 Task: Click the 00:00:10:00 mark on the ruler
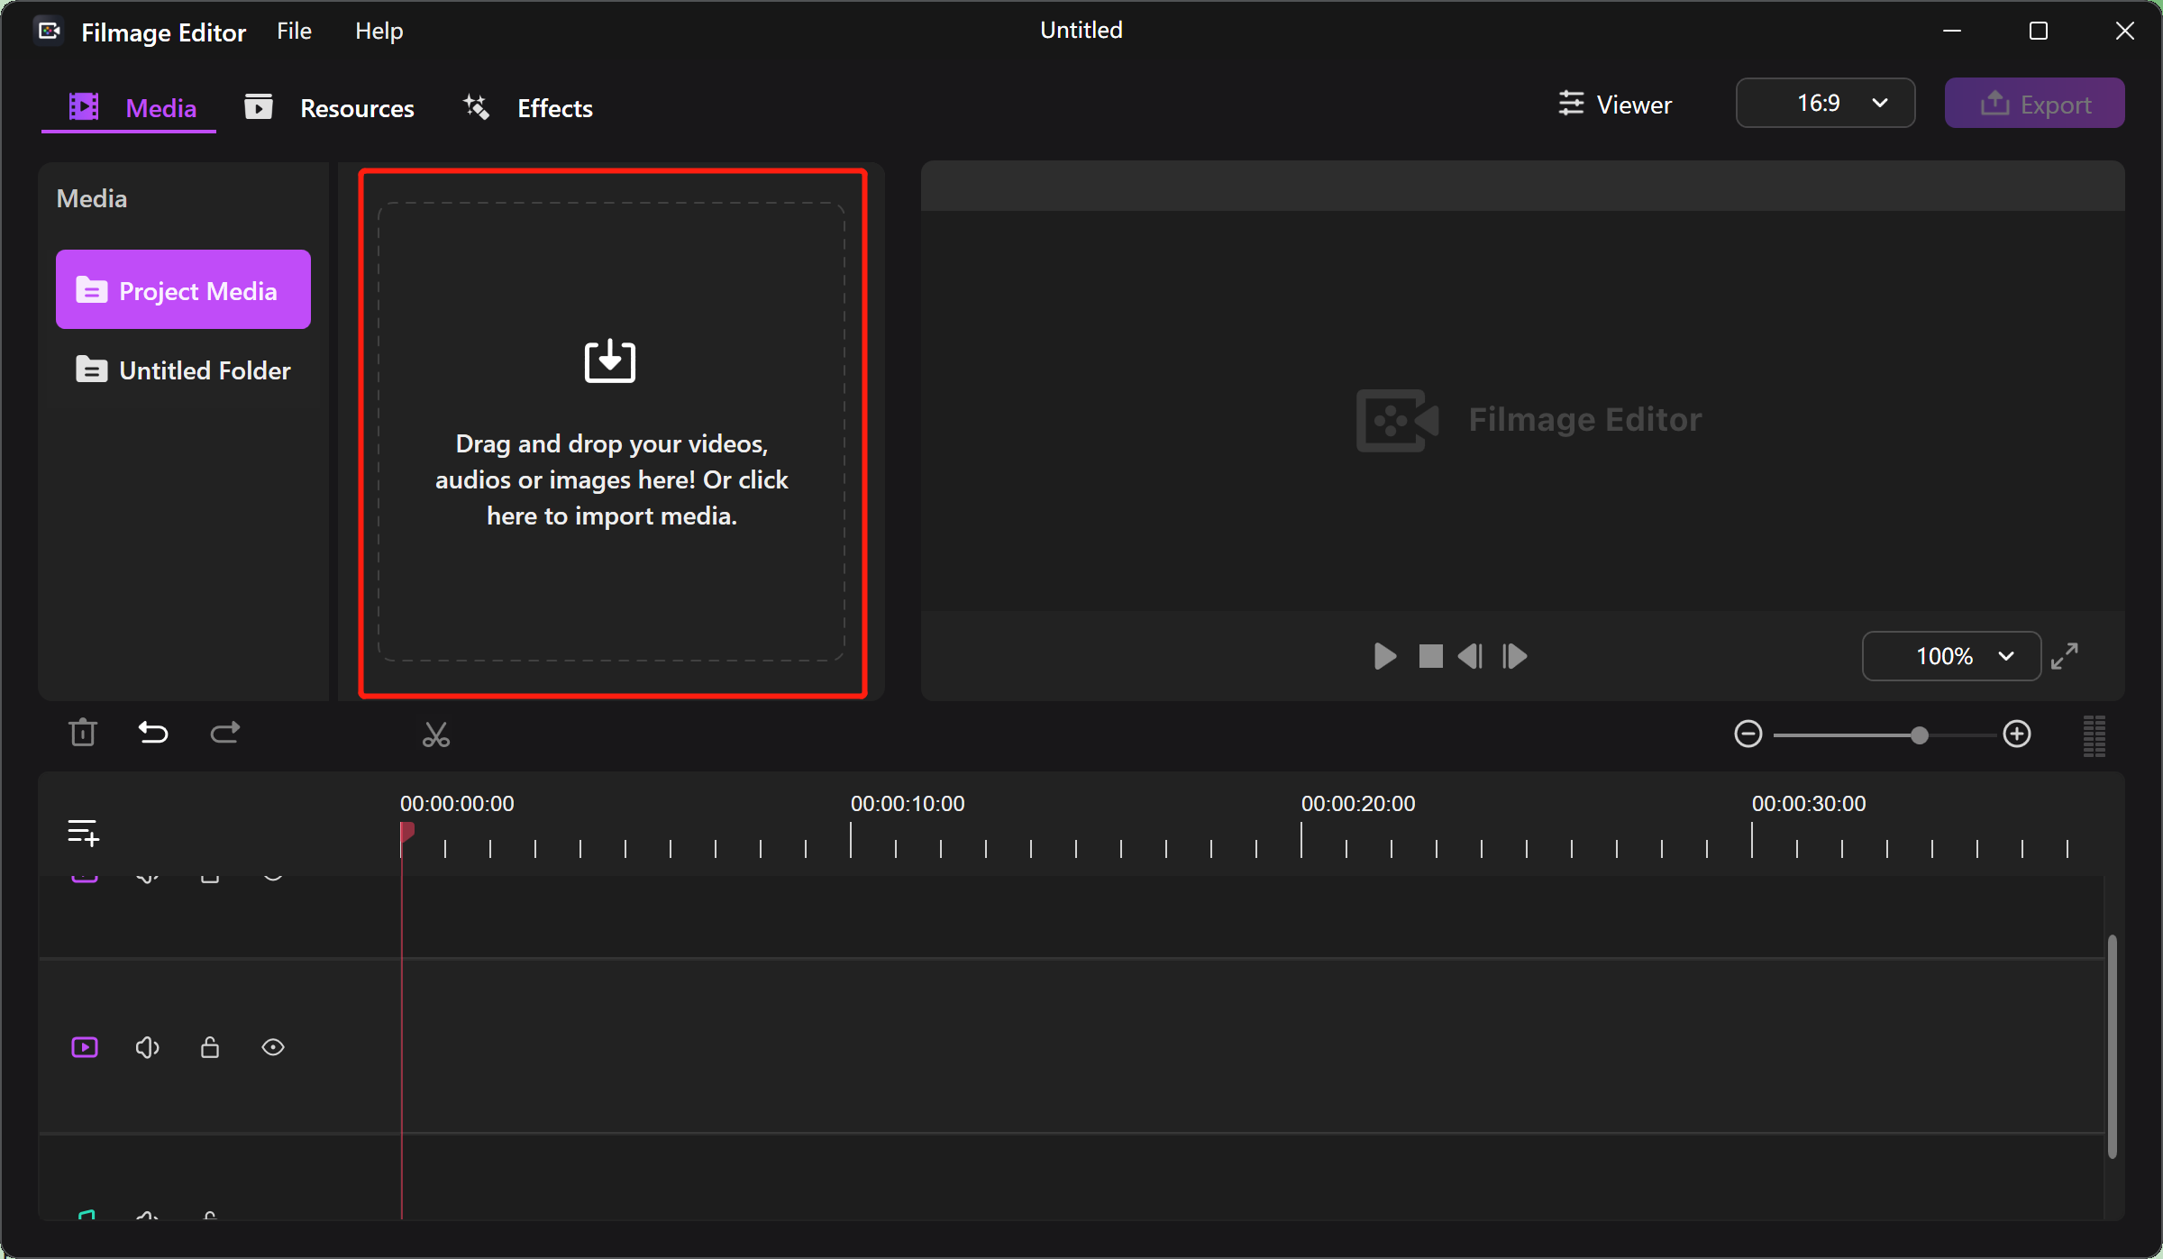[908, 804]
